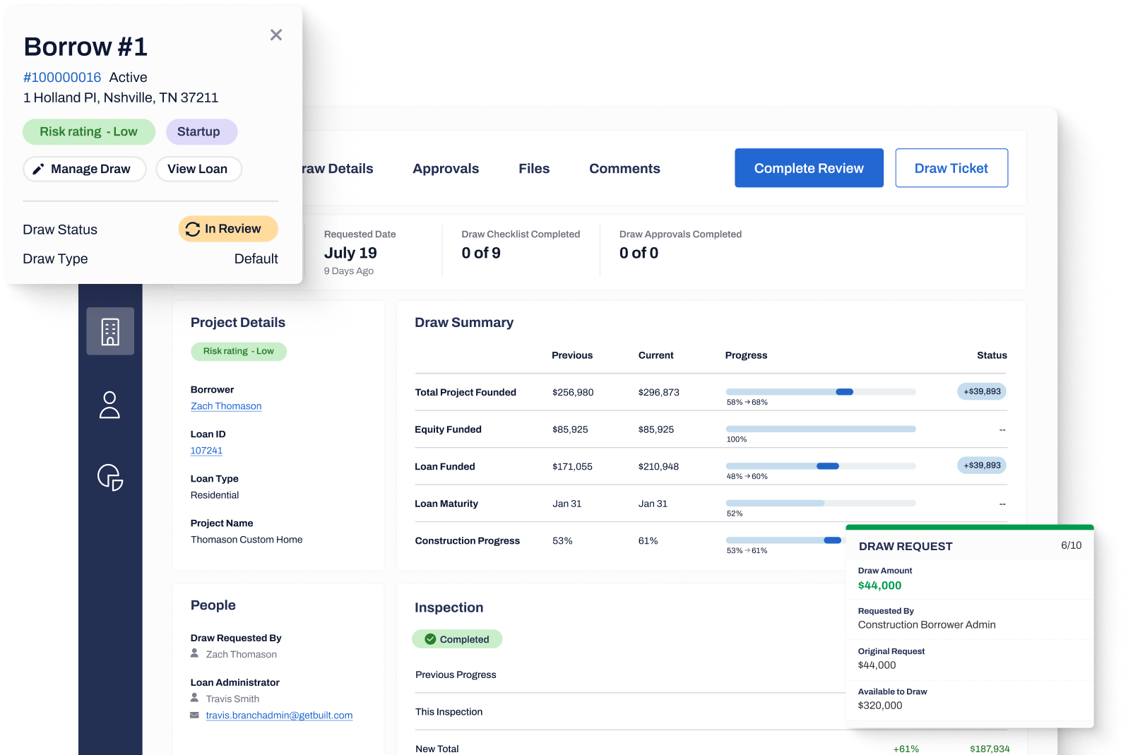Click Travis Smith loan administrator name
Viewport: 1133px width, 755px height.
tap(232, 699)
